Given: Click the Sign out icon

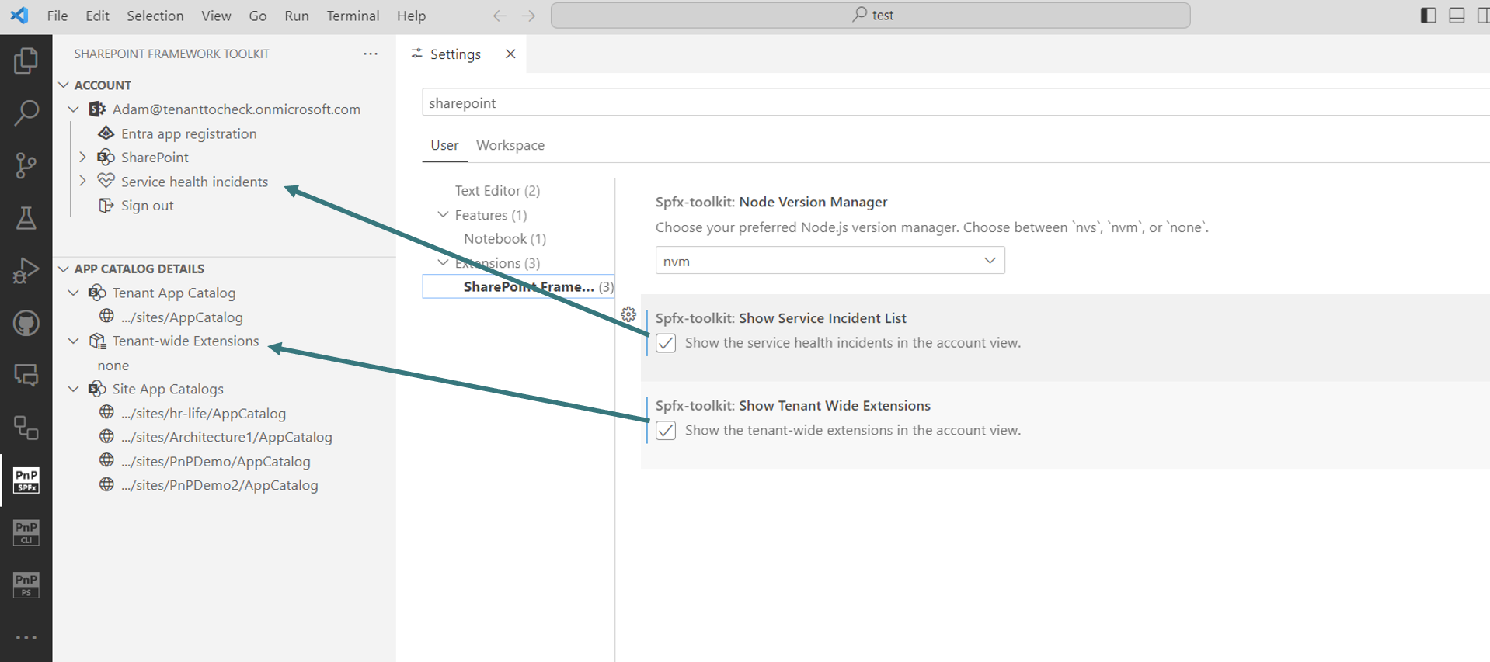Looking at the screenshot, I should click(106, 205).
